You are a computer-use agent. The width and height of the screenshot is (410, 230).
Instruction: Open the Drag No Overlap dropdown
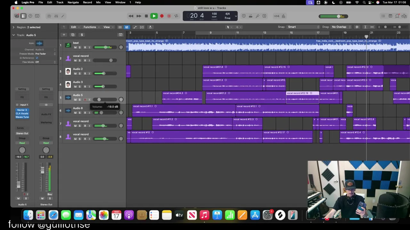341,27
